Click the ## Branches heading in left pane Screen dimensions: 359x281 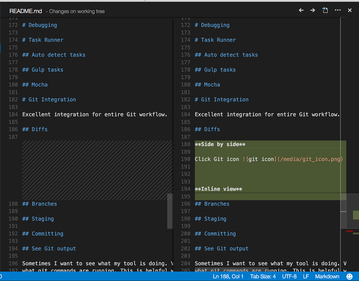click(39, 203)
